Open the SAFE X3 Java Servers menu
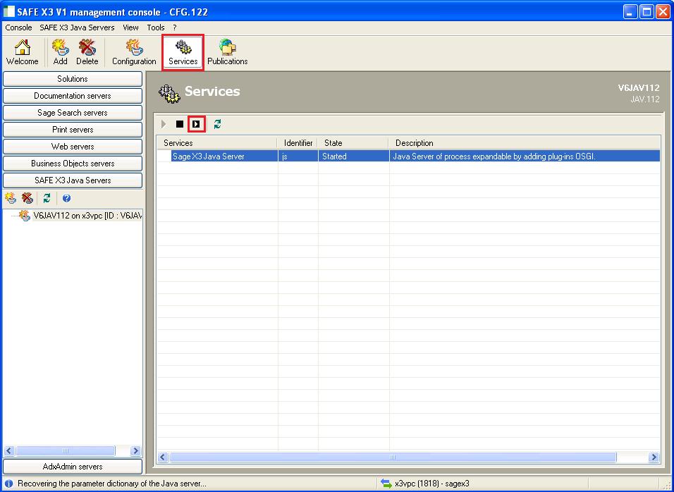The height and width of the screenshot is (492, 674). point(77,27)
